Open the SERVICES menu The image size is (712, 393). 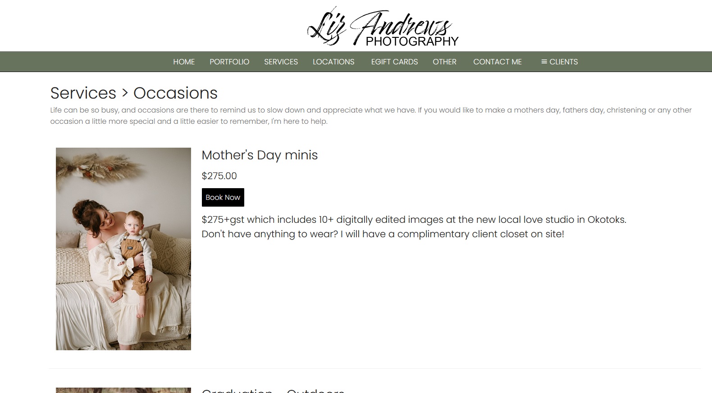coord(281,62)
